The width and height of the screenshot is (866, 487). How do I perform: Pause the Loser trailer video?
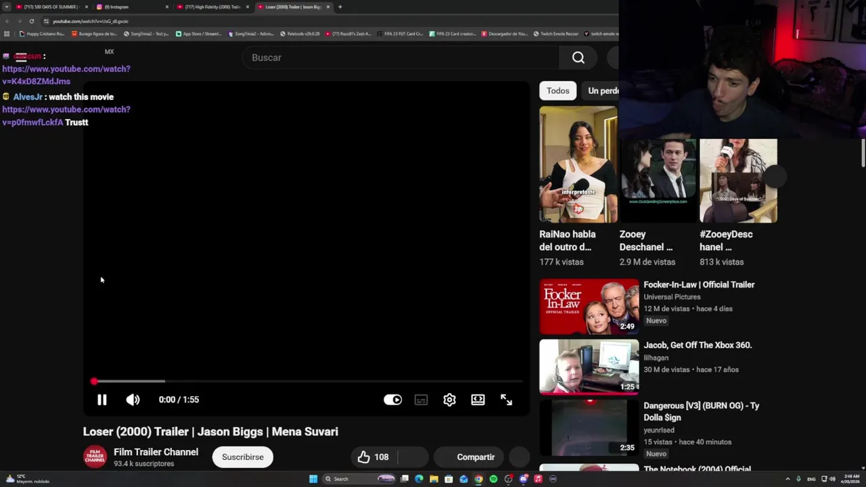point(101,400)
